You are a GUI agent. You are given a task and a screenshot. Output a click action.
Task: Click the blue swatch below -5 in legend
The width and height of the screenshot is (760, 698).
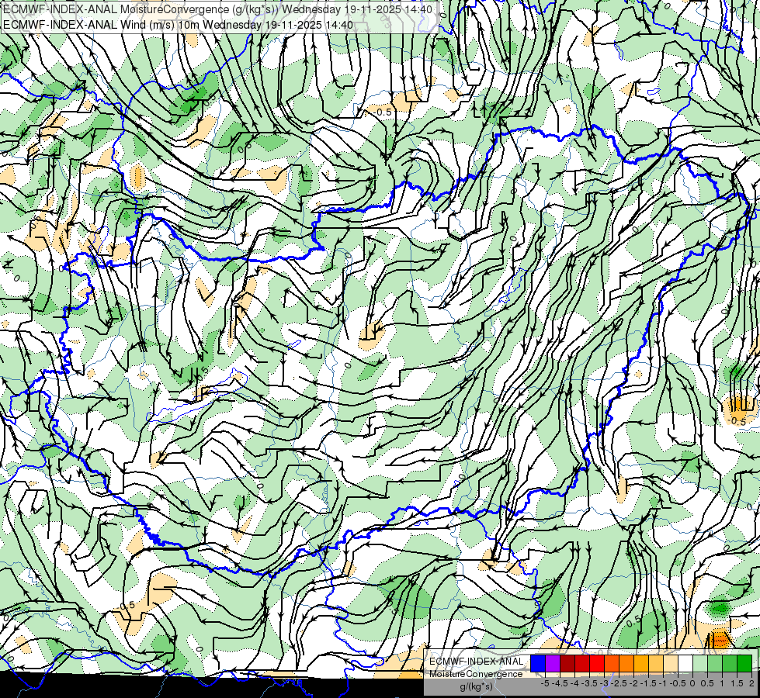(x=538, y=663)
